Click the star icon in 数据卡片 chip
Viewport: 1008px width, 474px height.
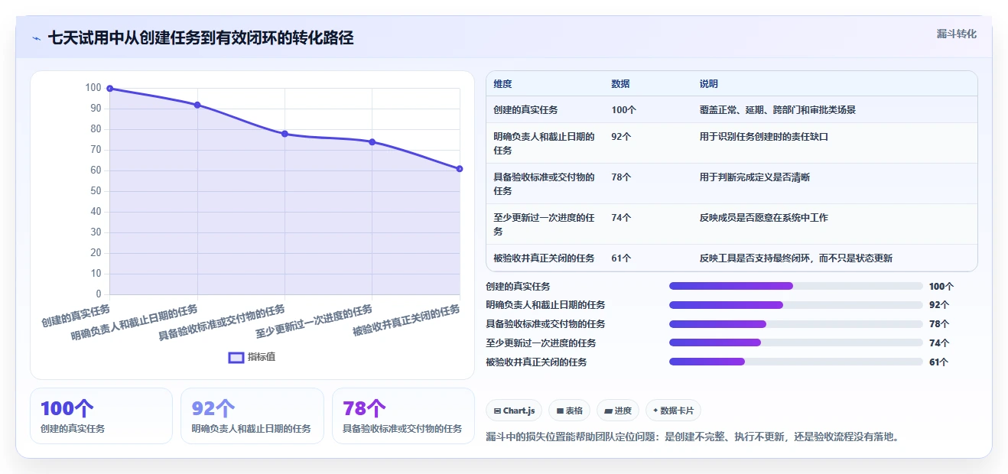coord(655,411)
